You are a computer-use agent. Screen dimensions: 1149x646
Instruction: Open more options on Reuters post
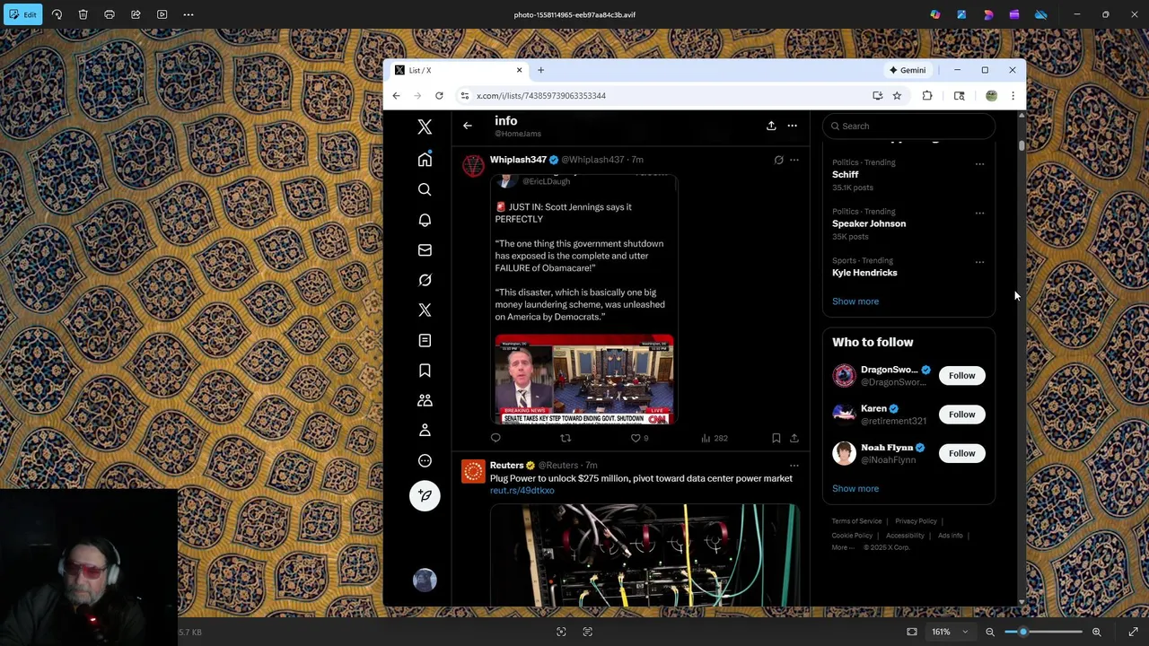(x=794, y=466)
